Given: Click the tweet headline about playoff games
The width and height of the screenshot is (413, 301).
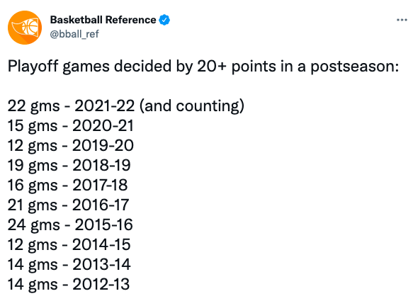Looking at the screenshot, I should pos(203,67).
